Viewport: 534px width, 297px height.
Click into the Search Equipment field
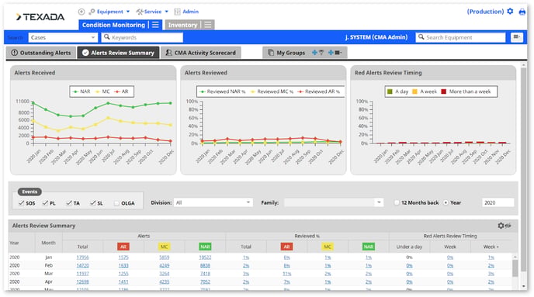(x=460, y=37)
